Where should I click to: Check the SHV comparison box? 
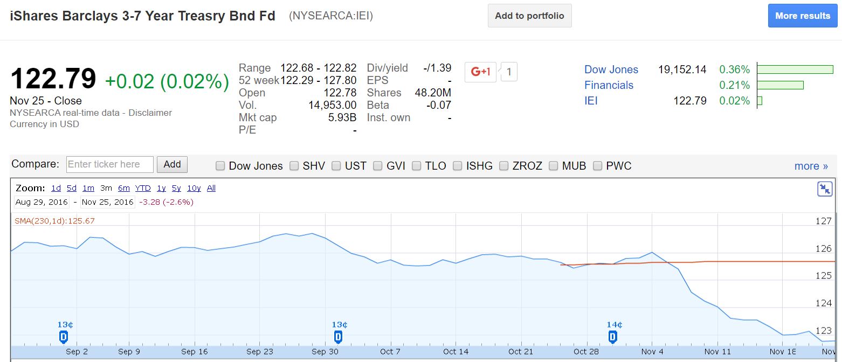pos(294,166)
